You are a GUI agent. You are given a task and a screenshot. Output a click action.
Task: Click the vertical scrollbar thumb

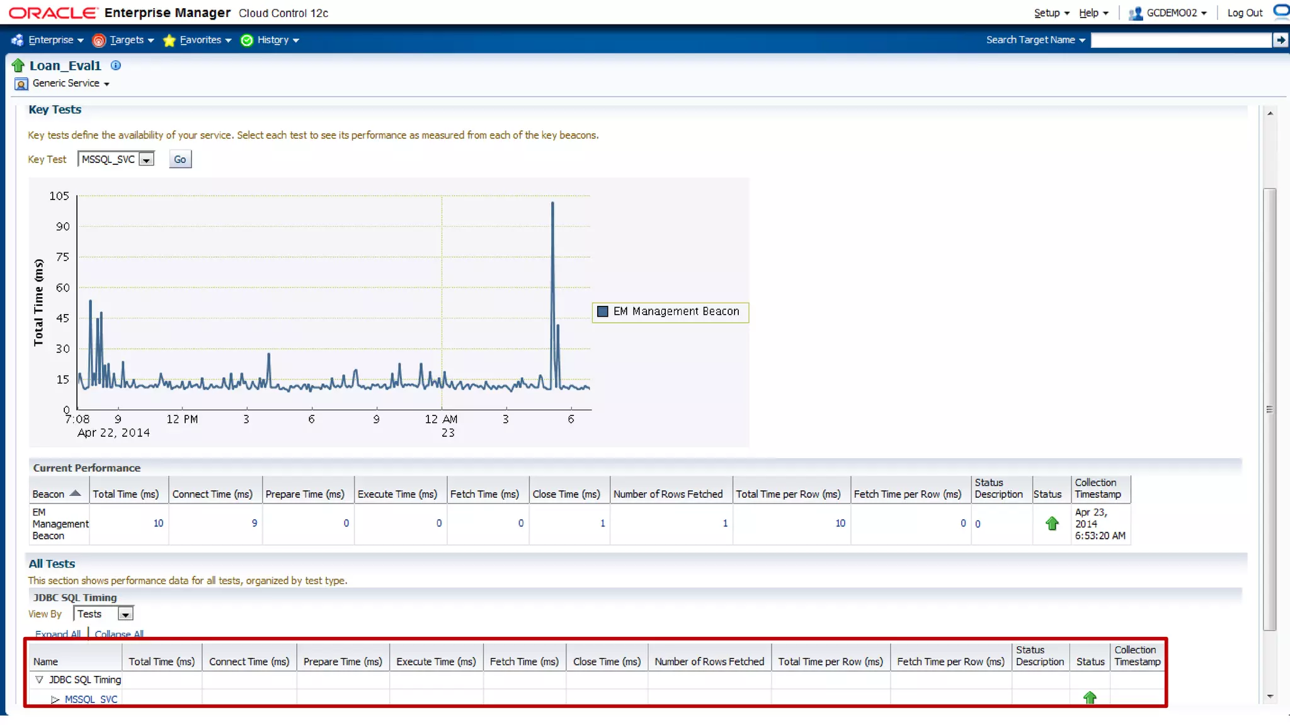coord(1270,409)
